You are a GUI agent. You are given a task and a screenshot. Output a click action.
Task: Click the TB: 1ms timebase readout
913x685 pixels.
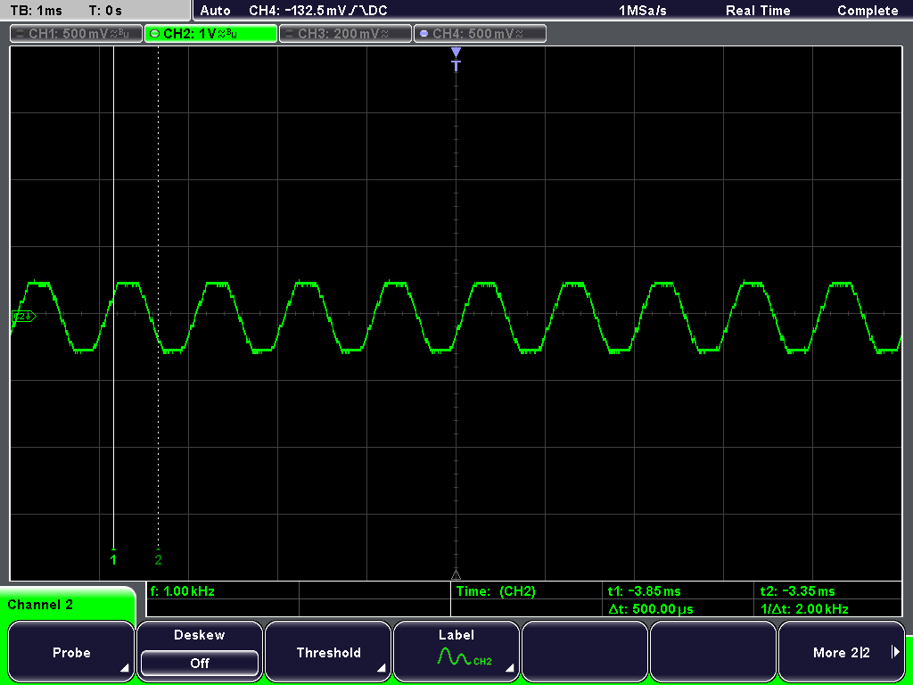click(36, 11)
